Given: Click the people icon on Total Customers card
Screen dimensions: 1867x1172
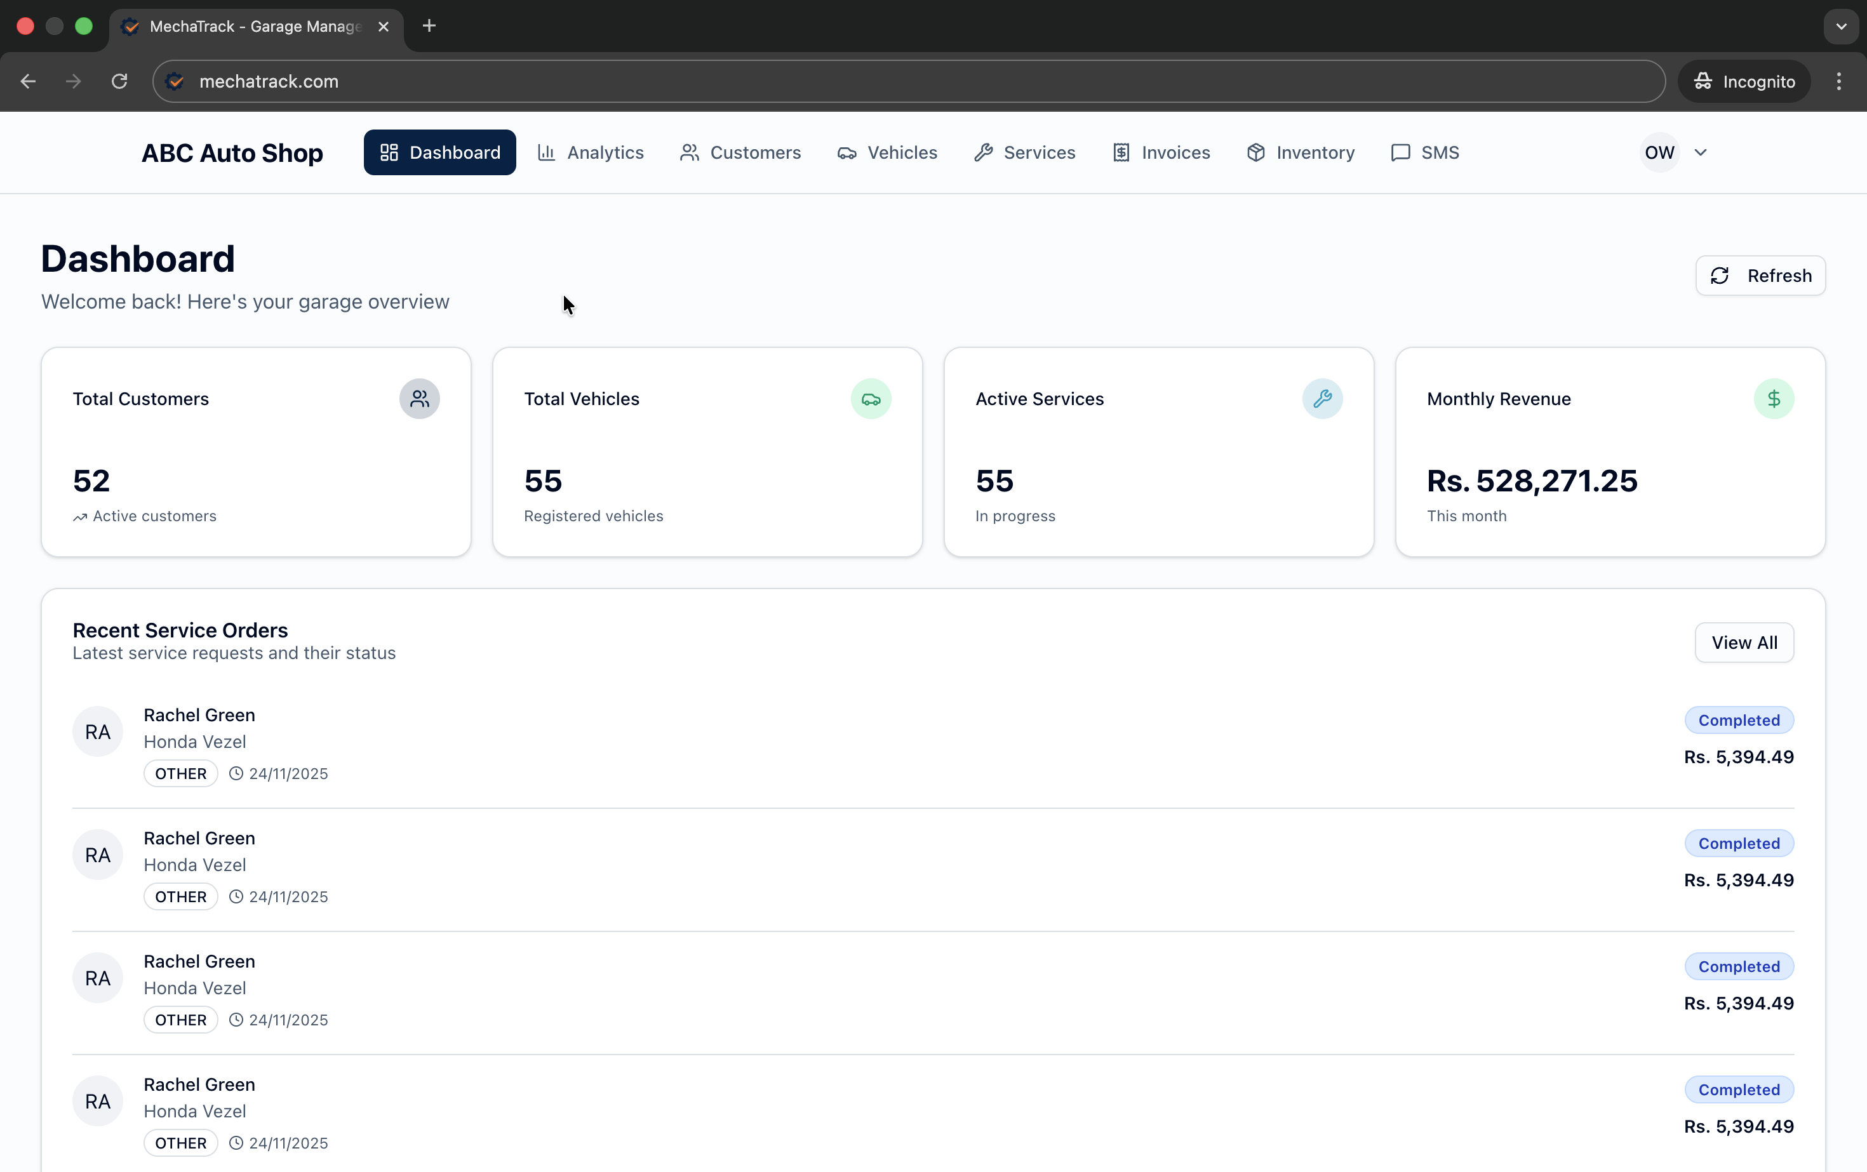Looking at the screenshot, I should pos(420,399).
